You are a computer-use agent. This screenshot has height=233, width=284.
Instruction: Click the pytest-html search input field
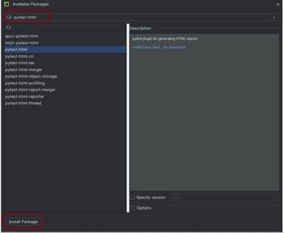point(141,17)
